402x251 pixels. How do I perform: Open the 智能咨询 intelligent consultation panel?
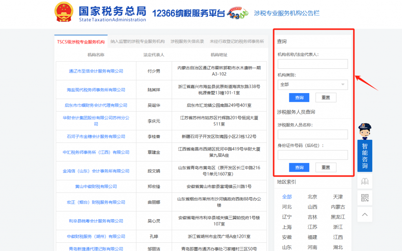coord(364,156)
